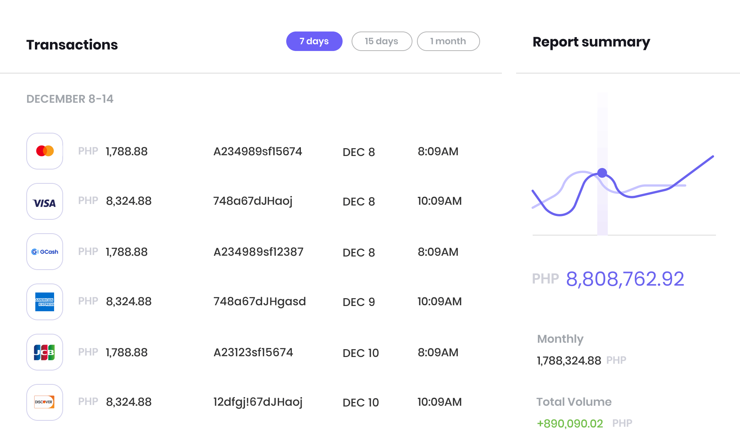The width and height of the screenshot is (740, 447).
Task: Click the chart's vertical highlight bar
Action: click(x=602, y=214)
